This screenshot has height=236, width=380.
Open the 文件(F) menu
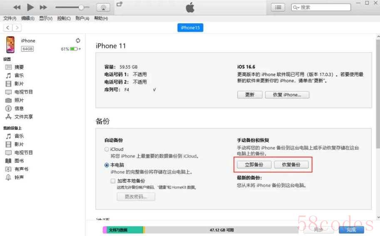(x=10, y=18)
